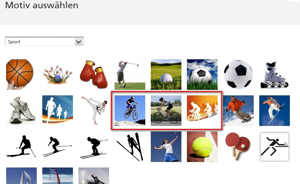Viewport: 300px width, 184px height.
Task: Pick the table tennis pictogram icon
Action: 275,147
